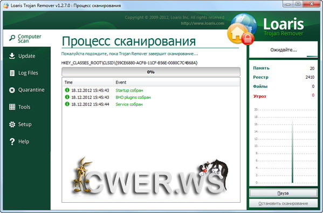Viewport: 323px width, 213px height.
Task: Click the Loaris app icon in title bar
Action: (x=6, y=5)
